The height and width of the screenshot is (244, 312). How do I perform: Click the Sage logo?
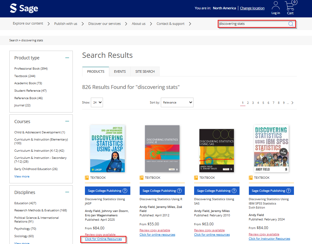coord(24,8)
